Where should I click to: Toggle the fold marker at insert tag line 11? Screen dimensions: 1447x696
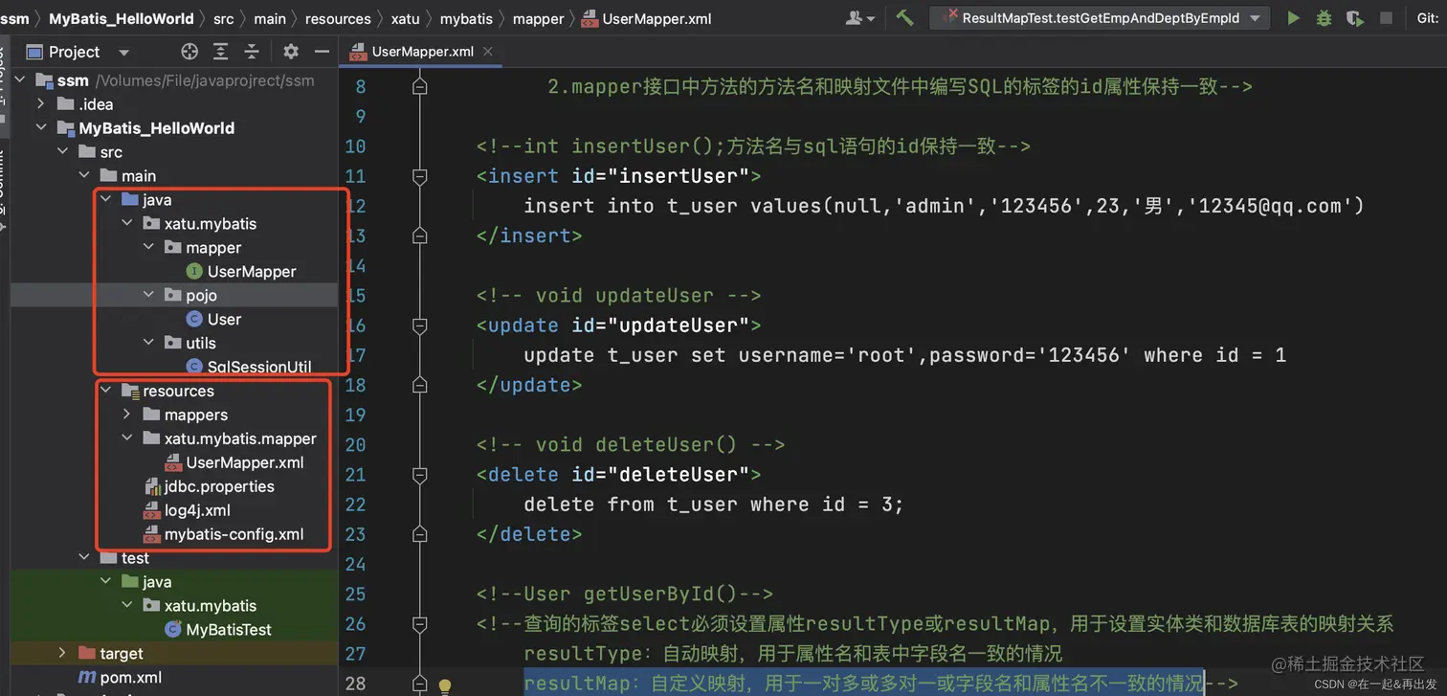click(x=419, y=176)
